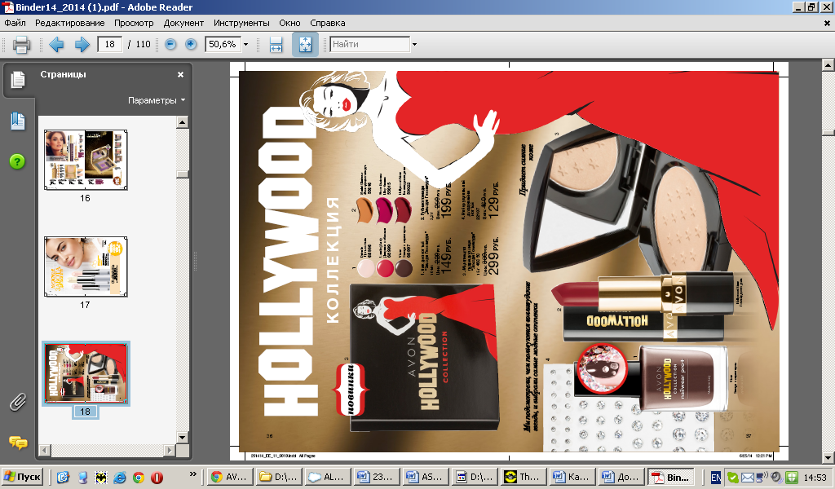The image size is (835, 489).
Task: Switch to first D:\ folder taskbar window
Action: [279, 477]
